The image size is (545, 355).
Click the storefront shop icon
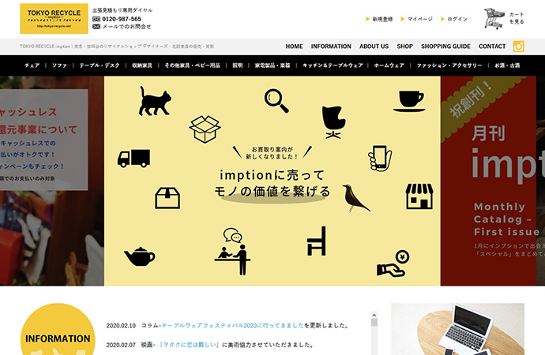(x=419, y=196)
